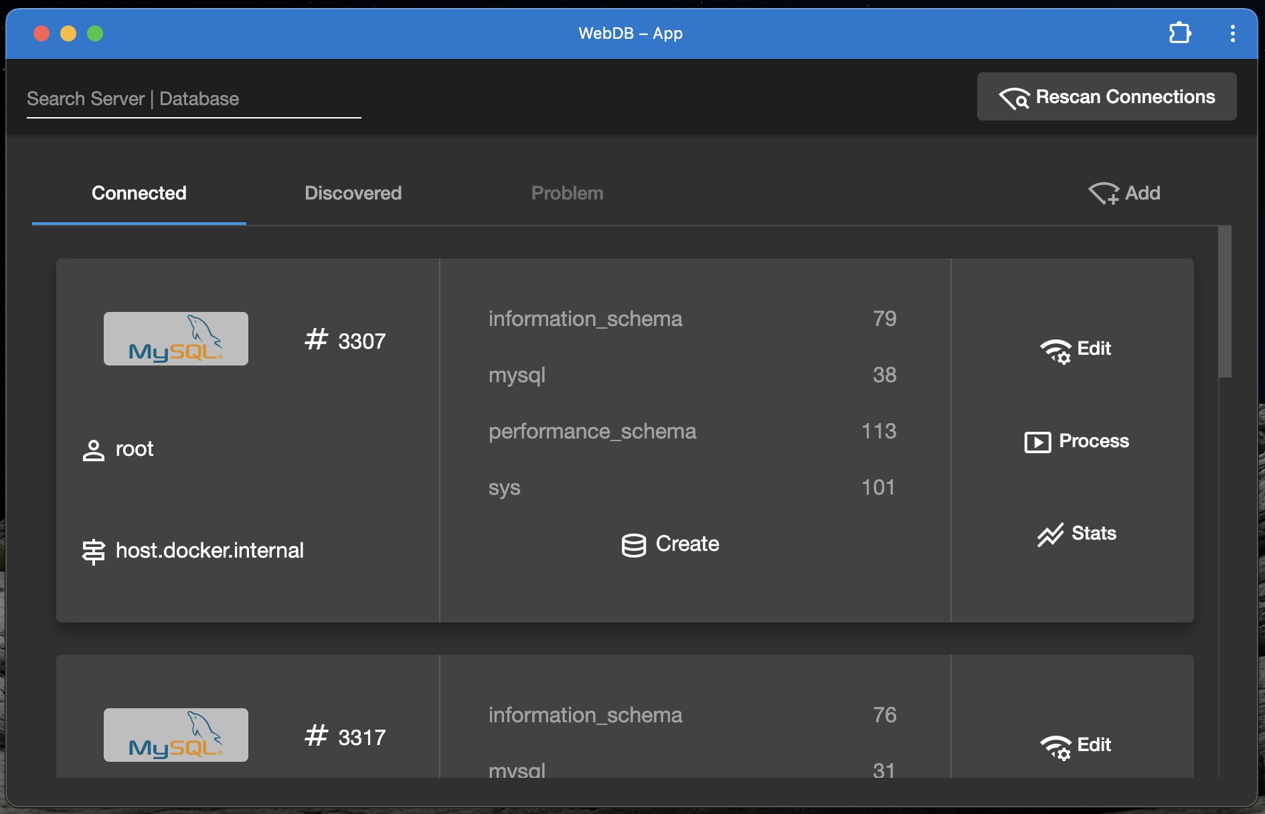Click the host signpost icon for host.docker.internal
The image size is (1265, 814).
pyautogui.click(x=94, y=552)
